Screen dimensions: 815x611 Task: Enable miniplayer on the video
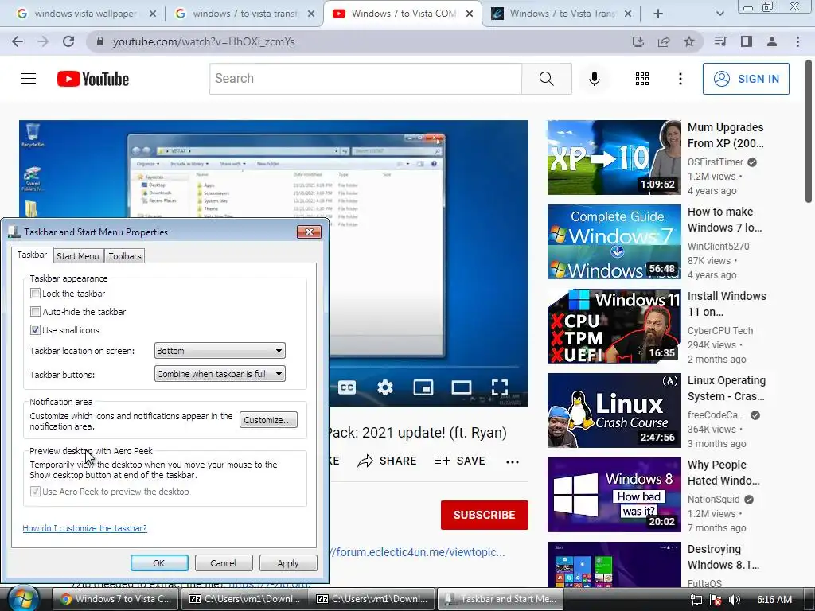click(423, 387)
